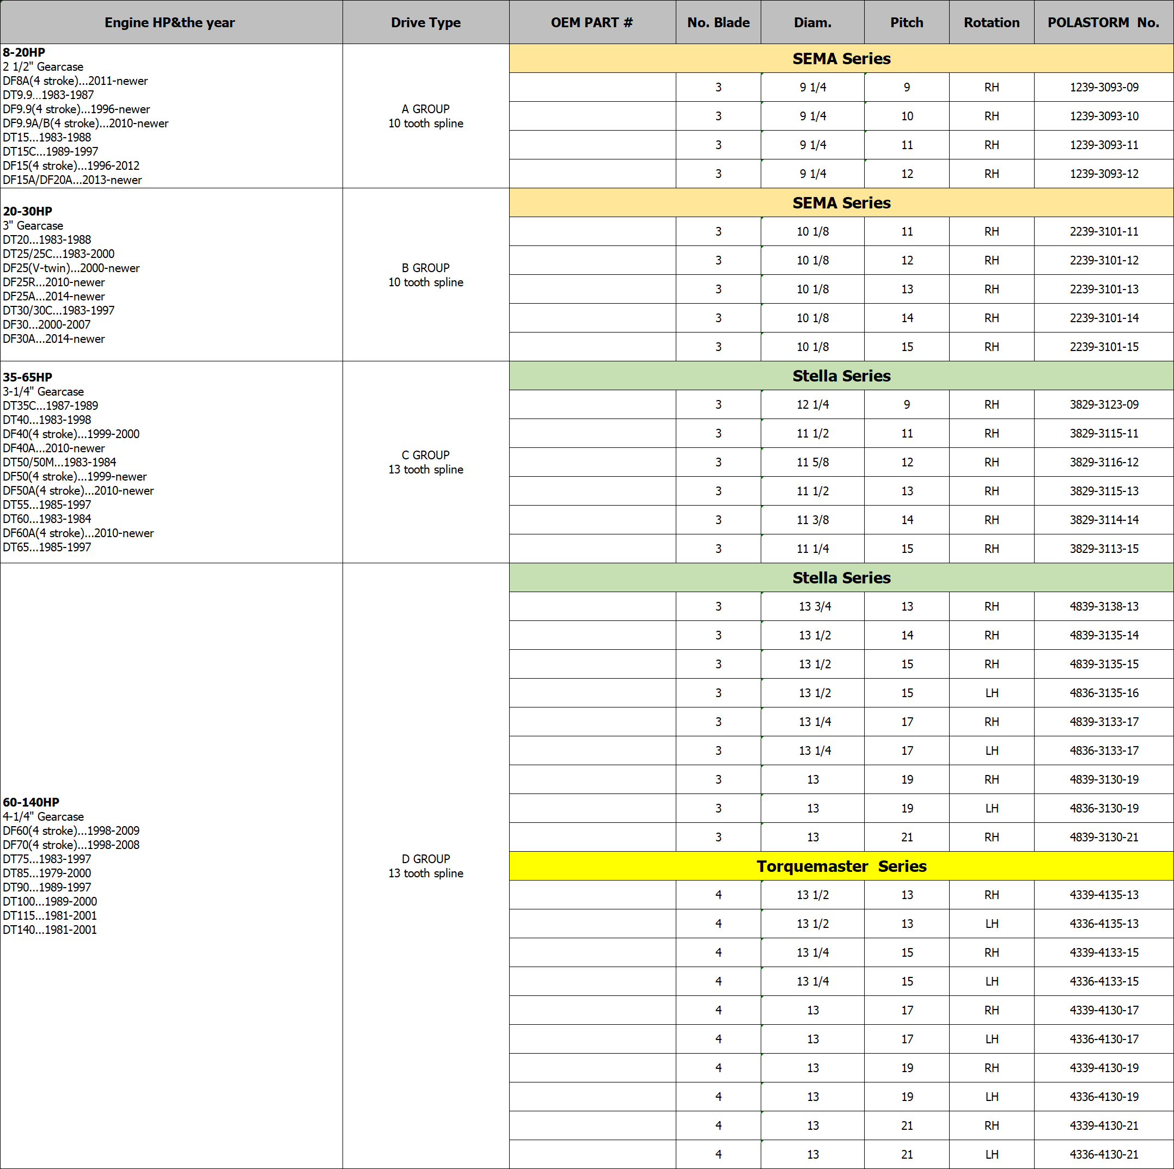This screenshot has height=1169, width=1174.
Task: Select the '11 5/8' diameter cell
Action: (x=812, y=462)
